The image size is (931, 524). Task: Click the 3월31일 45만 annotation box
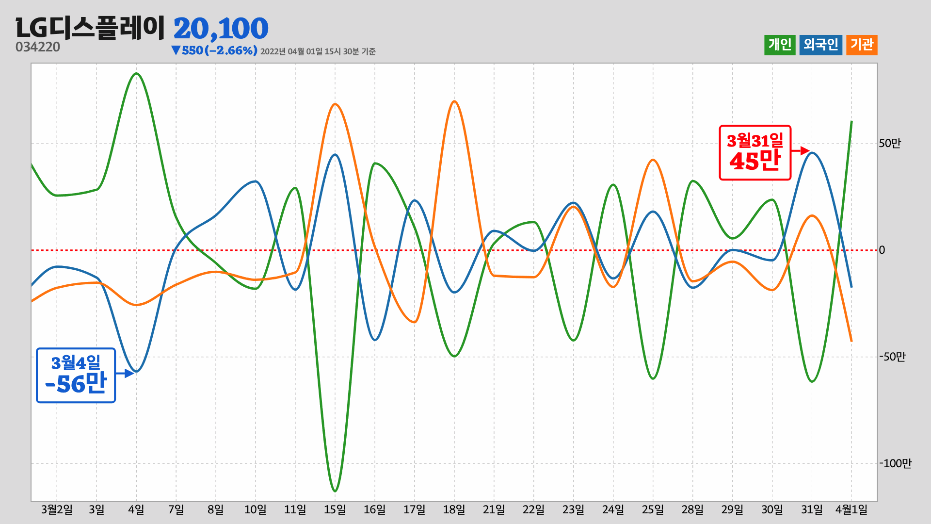tap(755, 153)
